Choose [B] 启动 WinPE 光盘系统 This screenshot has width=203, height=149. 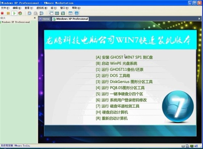point(117,64)
